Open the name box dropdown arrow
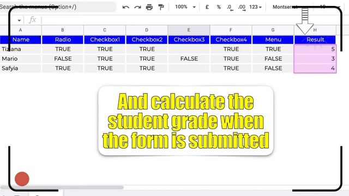 tap(19, 21)
